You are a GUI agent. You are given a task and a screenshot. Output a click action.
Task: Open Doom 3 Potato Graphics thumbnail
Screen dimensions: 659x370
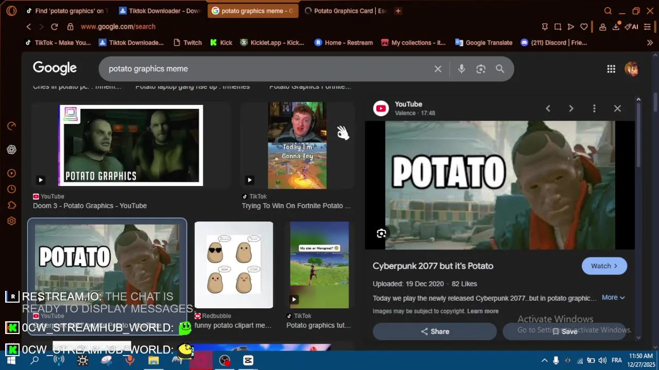click(x=131, y=145)
